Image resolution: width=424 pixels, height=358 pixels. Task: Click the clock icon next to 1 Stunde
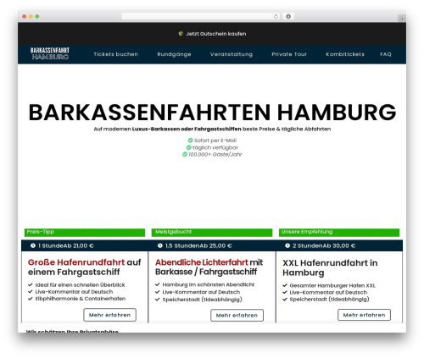(x=33, y=245)
